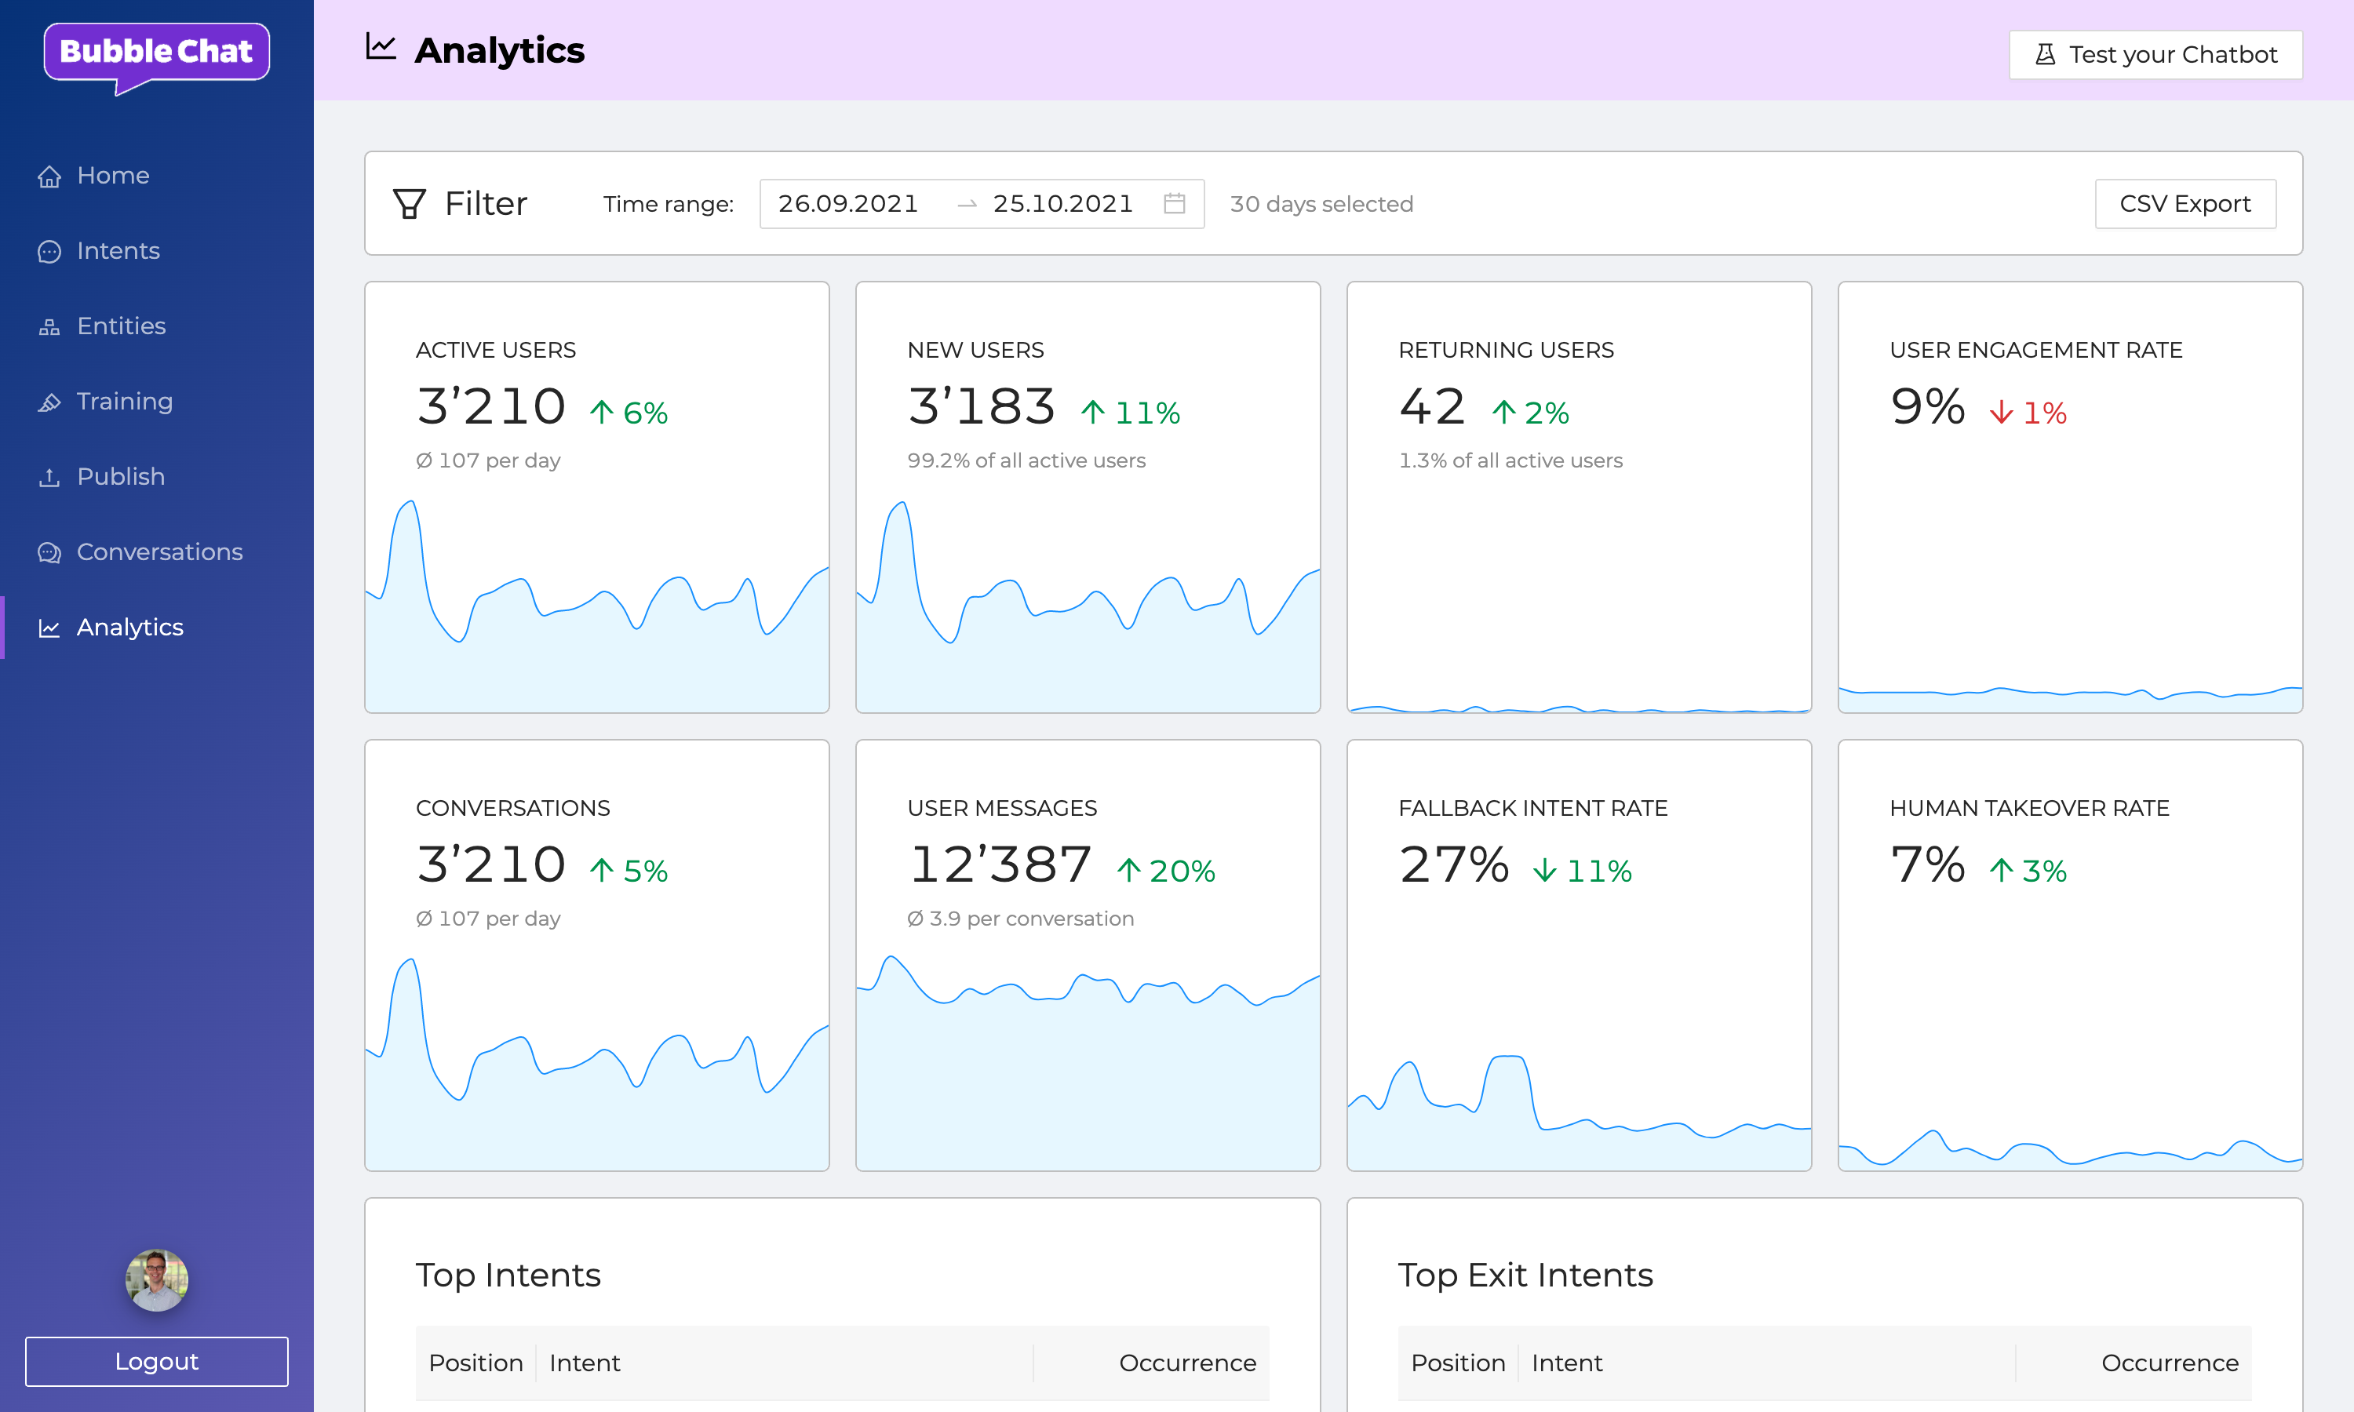Go to the Intents page
Image resolution: width=2354 pixels, height=1412 pixels.
coord(118,251)
